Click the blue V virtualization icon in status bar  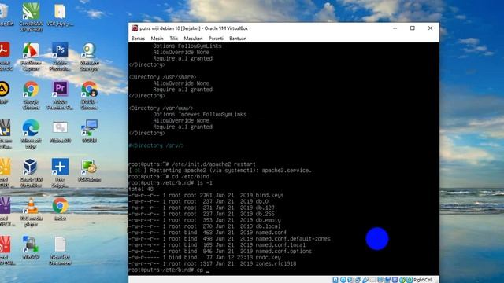(395, 280)
